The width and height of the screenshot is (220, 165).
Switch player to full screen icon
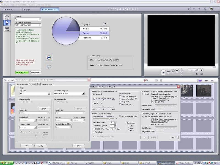202,74
